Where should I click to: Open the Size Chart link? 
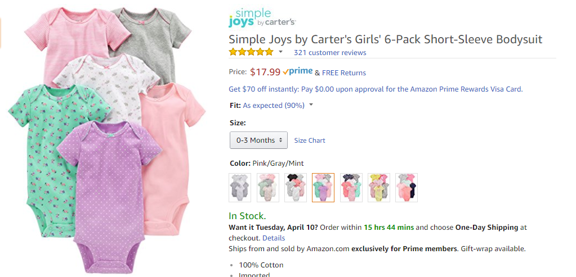coord(309,140)
